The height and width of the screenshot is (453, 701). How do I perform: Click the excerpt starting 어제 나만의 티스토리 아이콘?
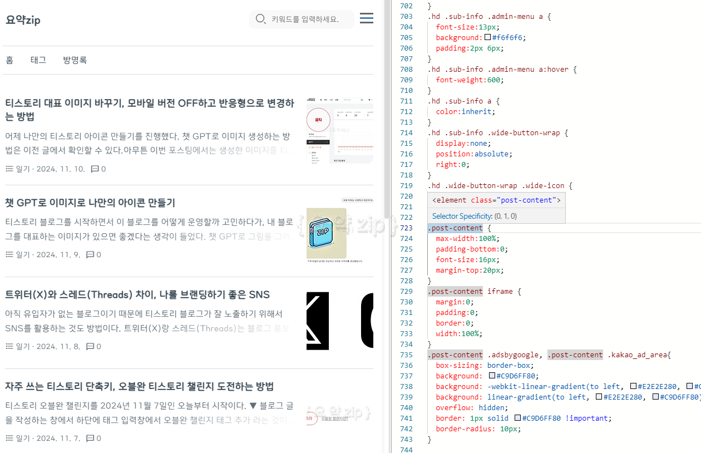pos(148,144)
